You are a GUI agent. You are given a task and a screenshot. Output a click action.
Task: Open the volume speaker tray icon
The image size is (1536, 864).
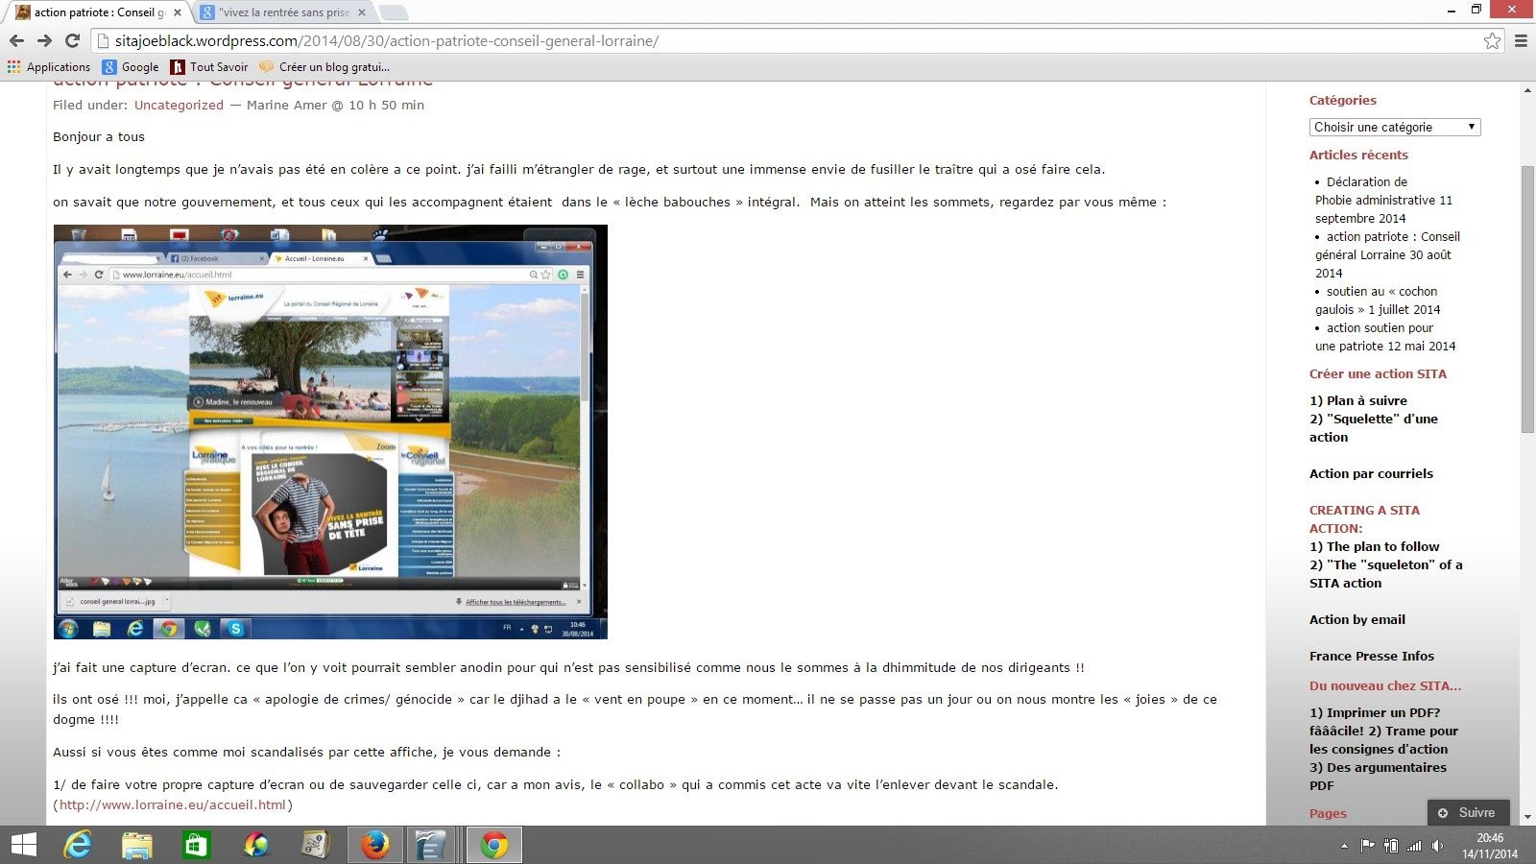click(x=1437, y=846)
